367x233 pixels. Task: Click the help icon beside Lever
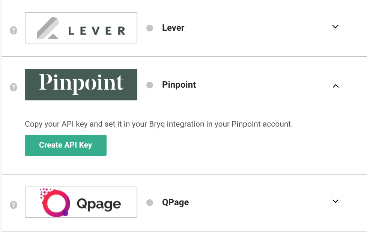[14, 30]
